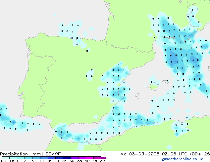Click the legend swatch between 45 and 50
This screenshot has width=210, height=162.
(x=97, y=158)
